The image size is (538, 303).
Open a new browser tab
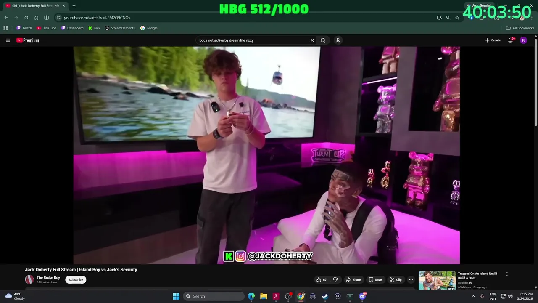point(74,6)
